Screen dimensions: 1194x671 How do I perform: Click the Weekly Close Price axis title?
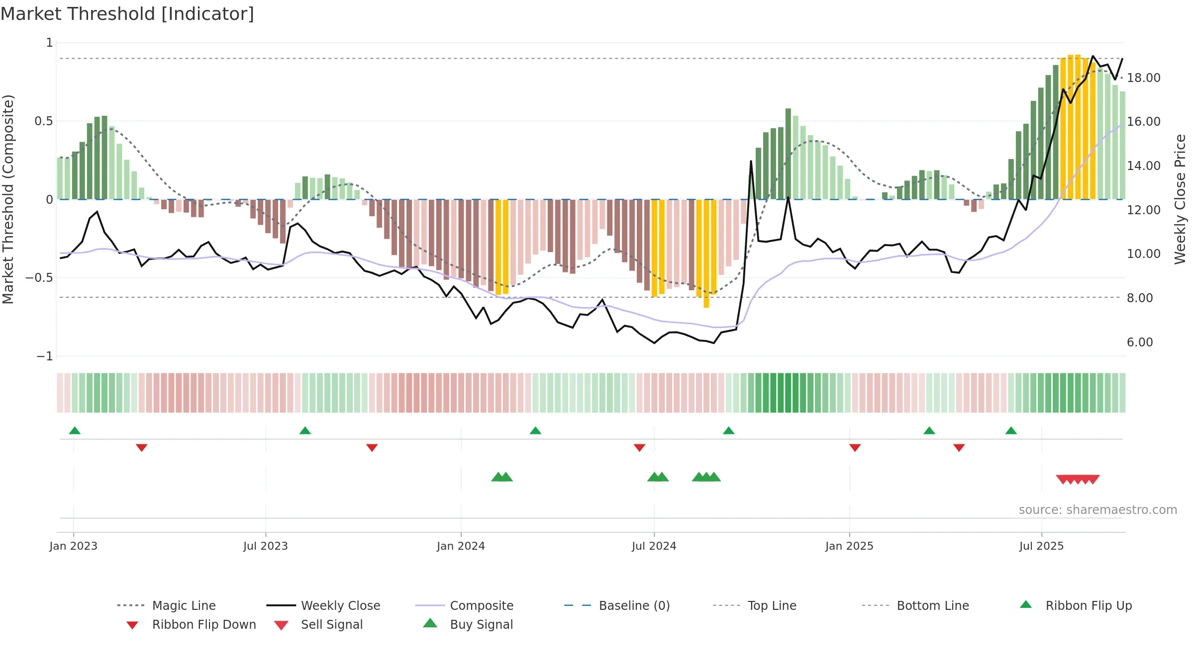1180,199
